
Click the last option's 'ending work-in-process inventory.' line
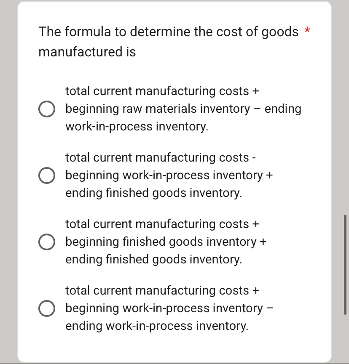click(157, 326)
